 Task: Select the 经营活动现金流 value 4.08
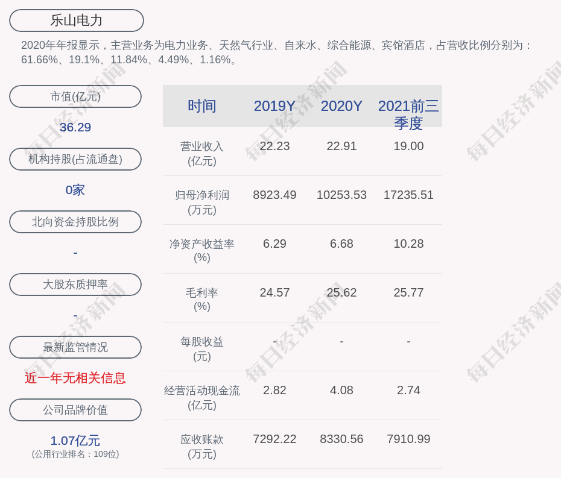(x=341, y=390)
